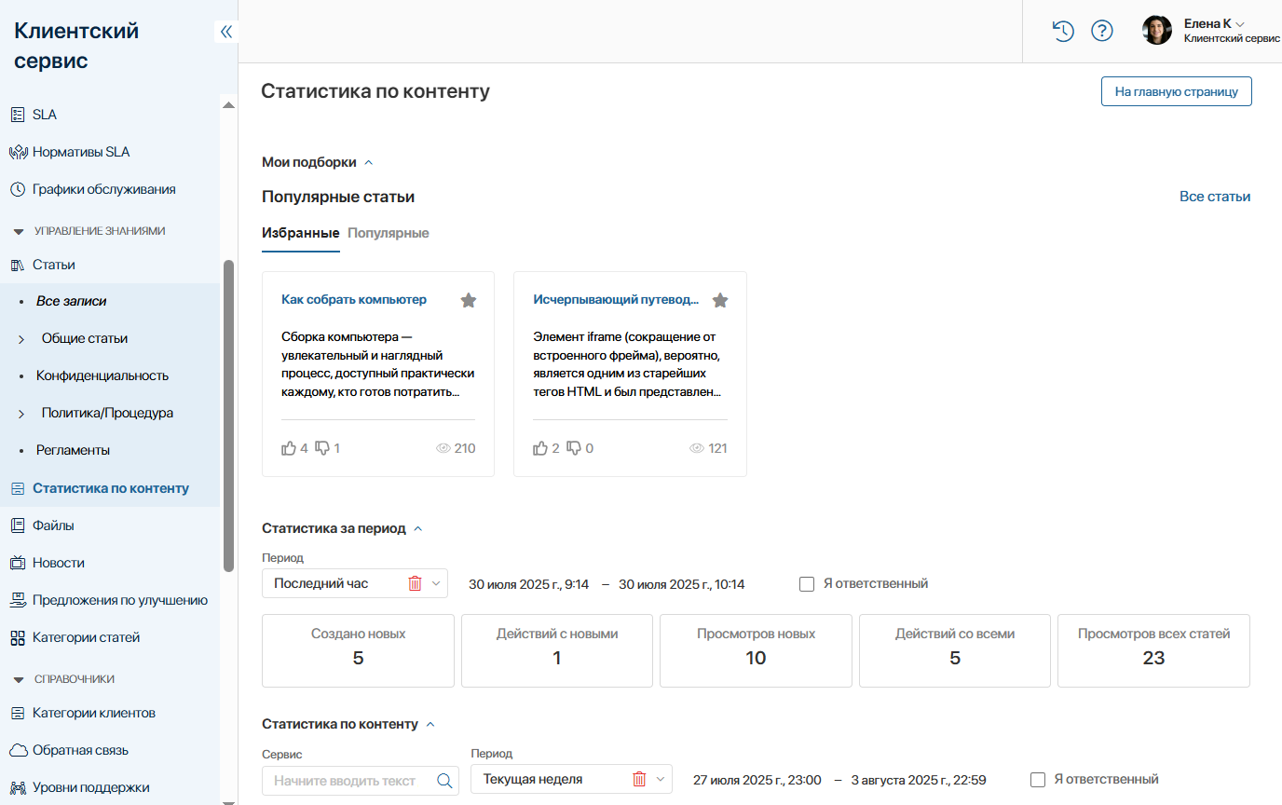Click the help question mark icon
The height and width of the screenshot is (805, 1282).
[1102, 31]
